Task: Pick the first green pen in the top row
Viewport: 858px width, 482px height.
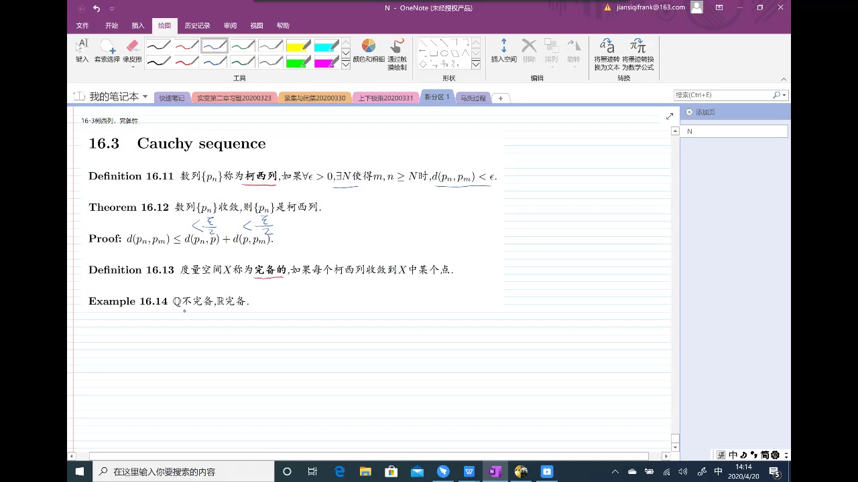Action: click(x=243, y=46)
